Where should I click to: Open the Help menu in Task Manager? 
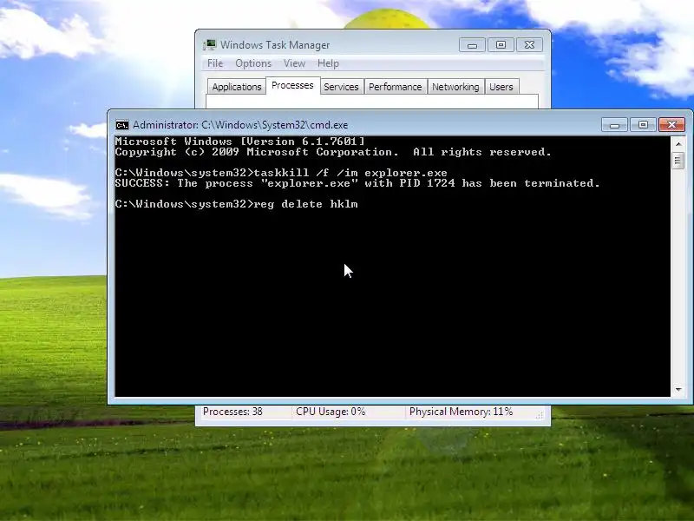pos(328,63)
